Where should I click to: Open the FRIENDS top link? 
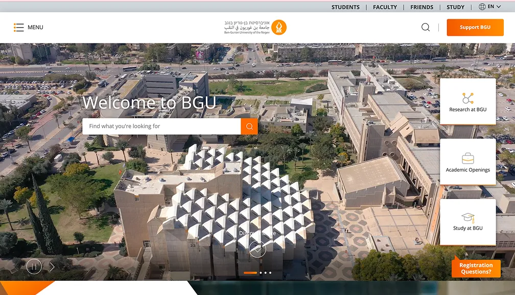[x=422, y=7]
